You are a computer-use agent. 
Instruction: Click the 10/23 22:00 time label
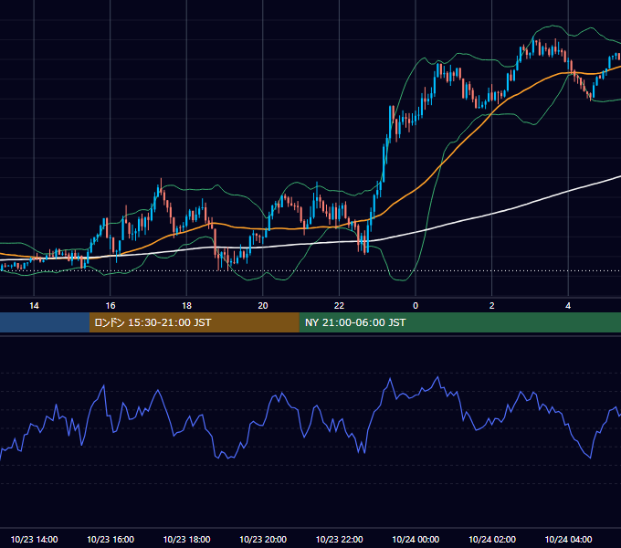(339, 539)
